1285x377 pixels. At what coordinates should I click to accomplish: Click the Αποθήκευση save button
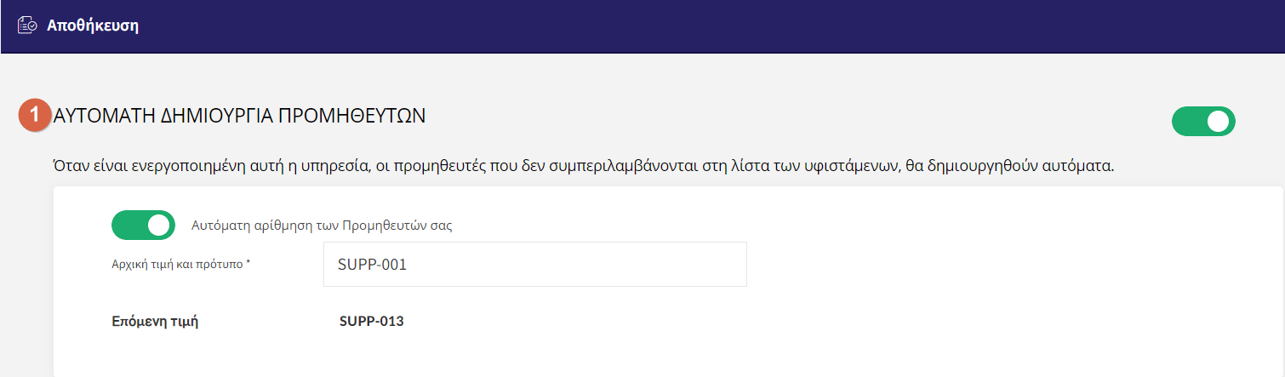(93, 26)
